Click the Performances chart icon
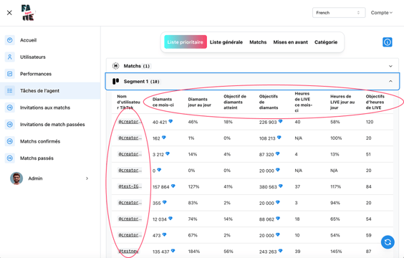The width and height of the screenshot is (404, 258). point(10,74)
